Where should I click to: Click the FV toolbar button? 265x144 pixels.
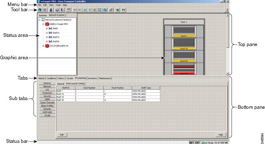pyautogui.click(x=123, y=10)
